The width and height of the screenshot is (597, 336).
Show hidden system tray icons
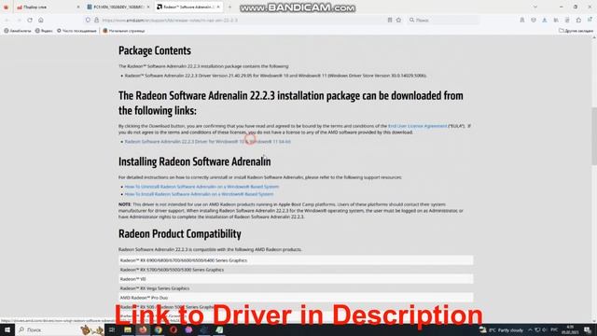tap(530, 329)
